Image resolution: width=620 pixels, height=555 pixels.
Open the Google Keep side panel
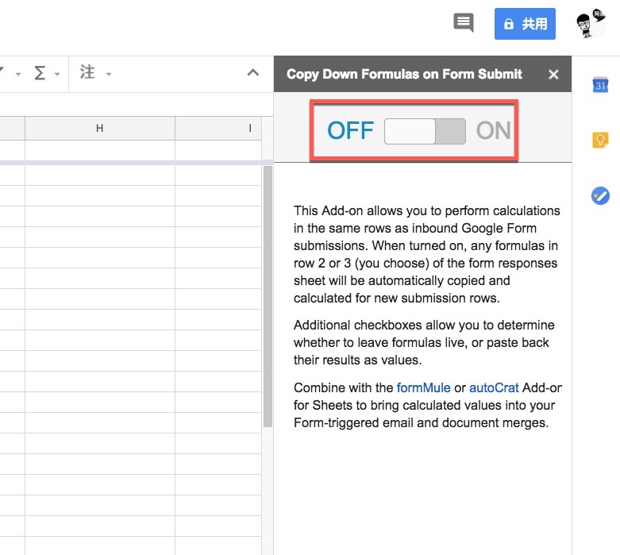tap(601, 141)
